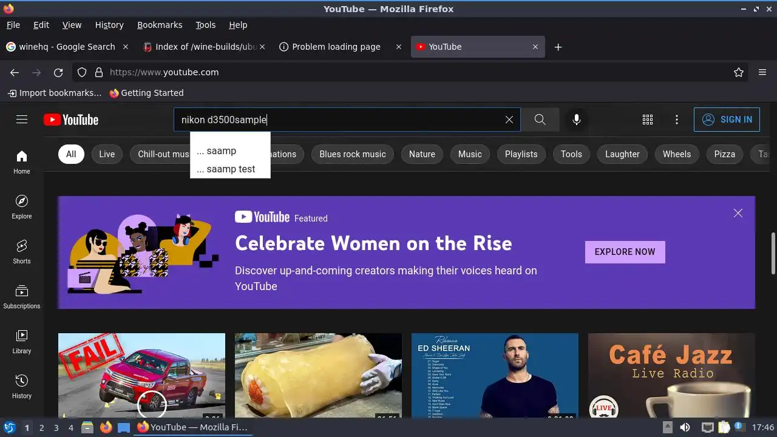Click the page vertical scrollbar thumb
The image size is (777, 437).
tap(773, 253)
